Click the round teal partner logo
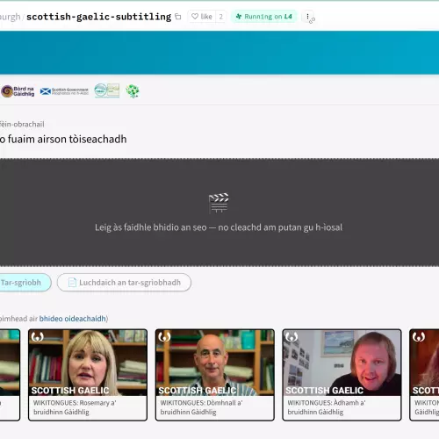Viewport: 439px width, 439px height. click(100, 90)
